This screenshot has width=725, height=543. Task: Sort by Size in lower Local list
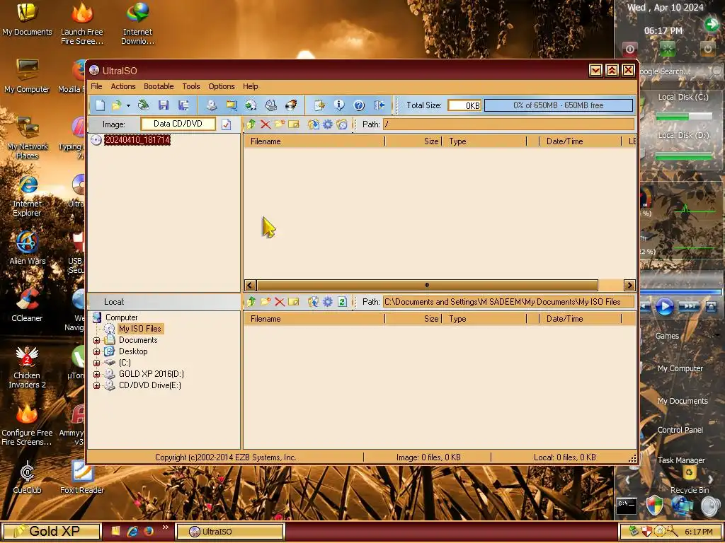click(413, 319)
